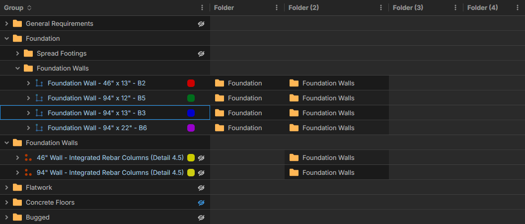Collapse the top-level Foundation folder
This screenshot has height=224, width=525.
6,39
